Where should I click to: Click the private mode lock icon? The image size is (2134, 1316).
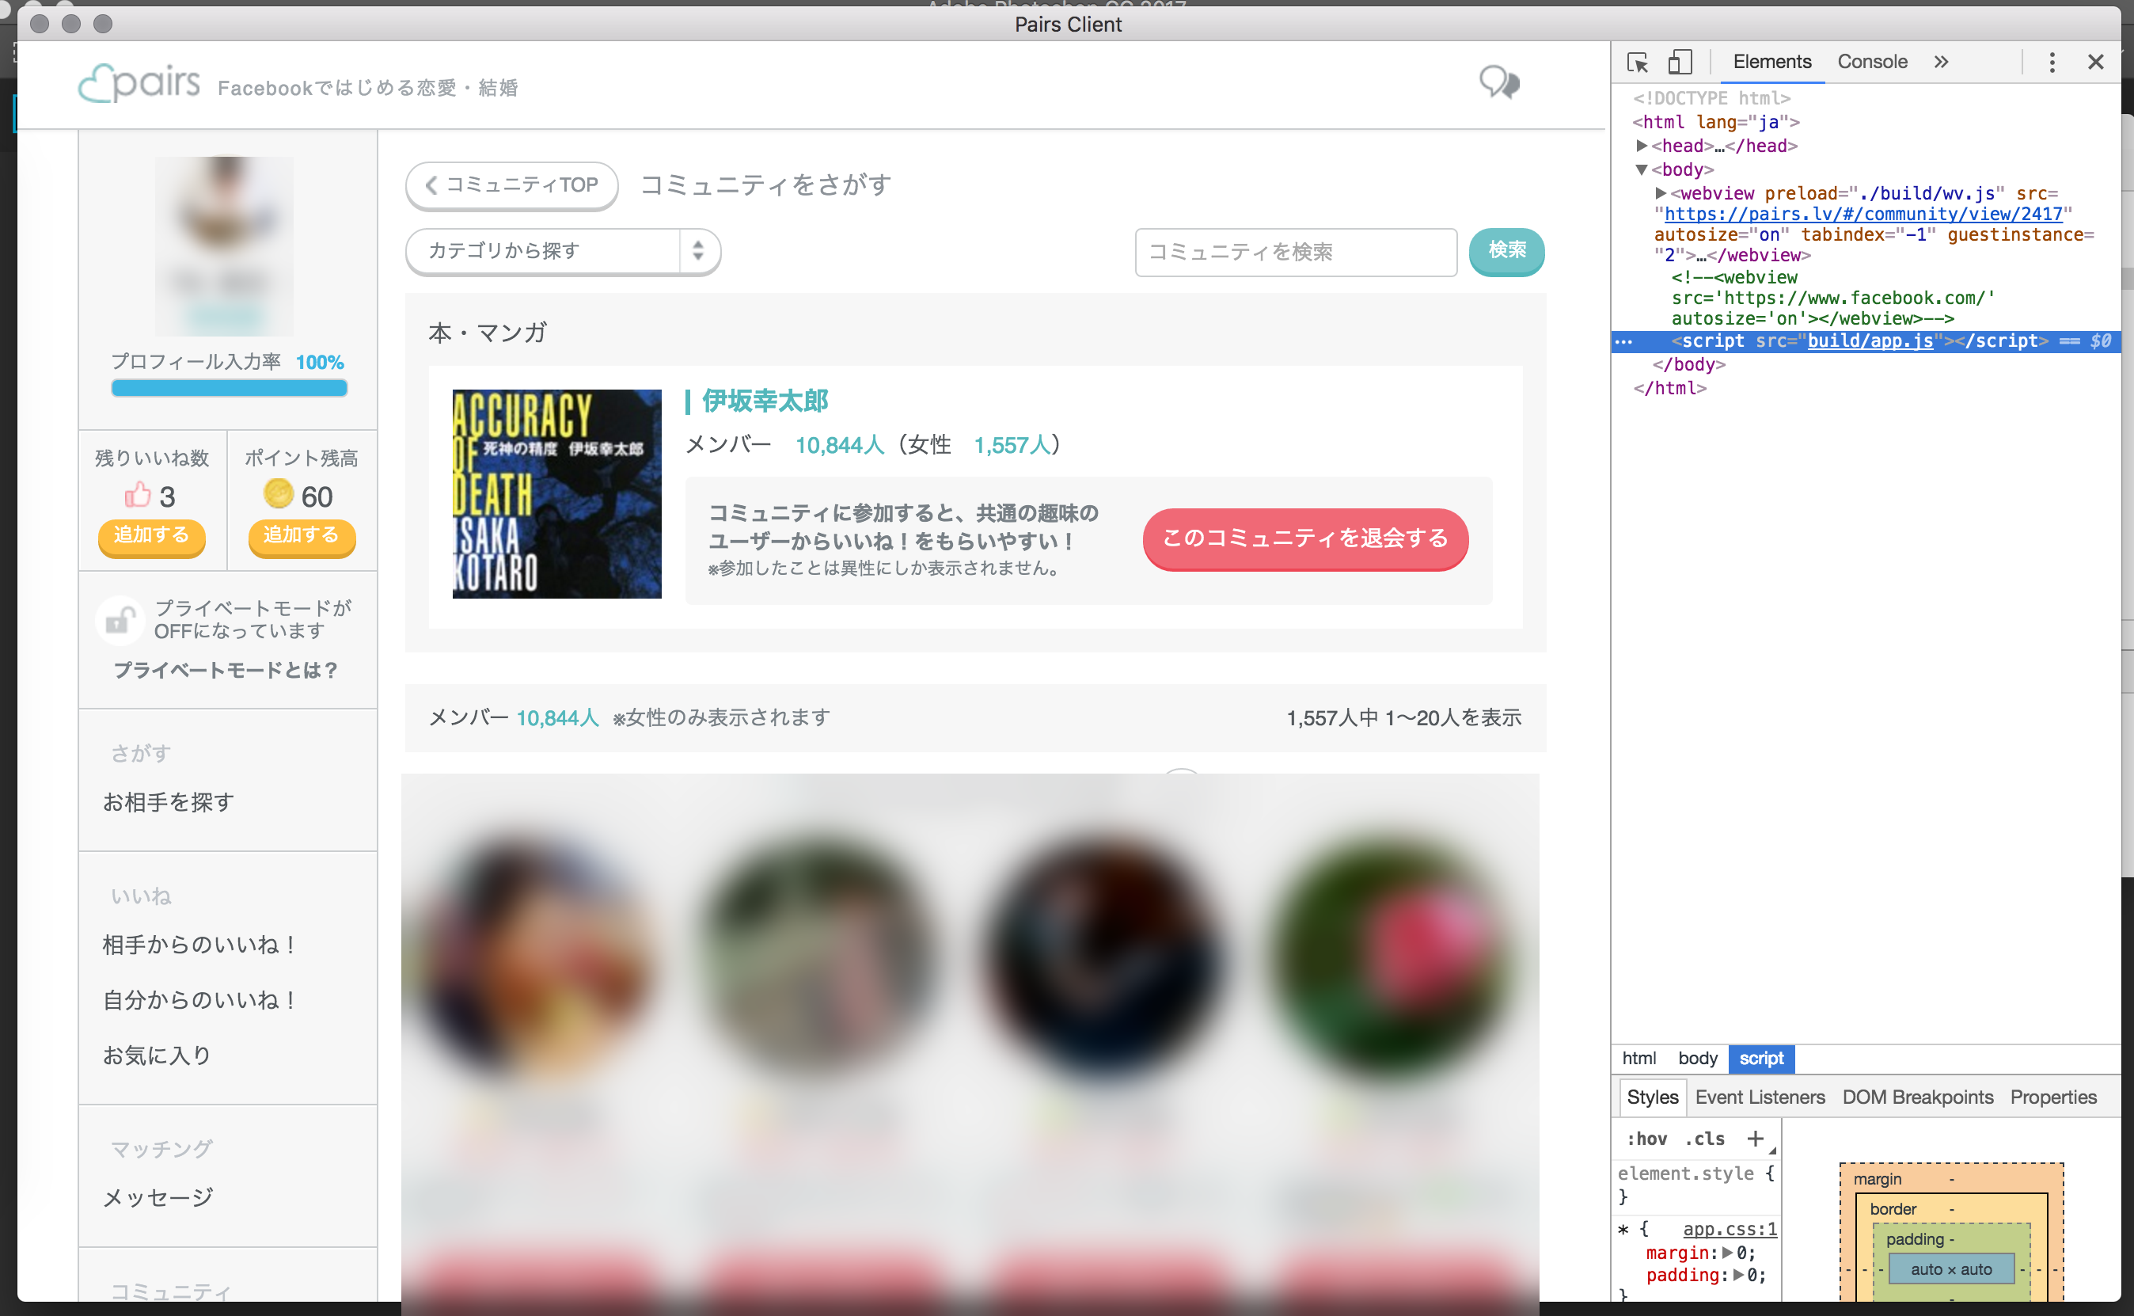(x=120, y=620)
